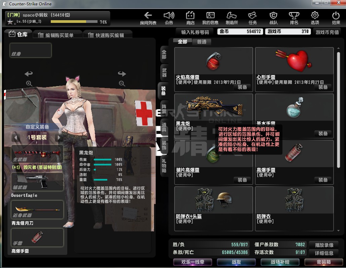
Task: Equip holy water grenade 装备 button
Action: tap(322, 133)
